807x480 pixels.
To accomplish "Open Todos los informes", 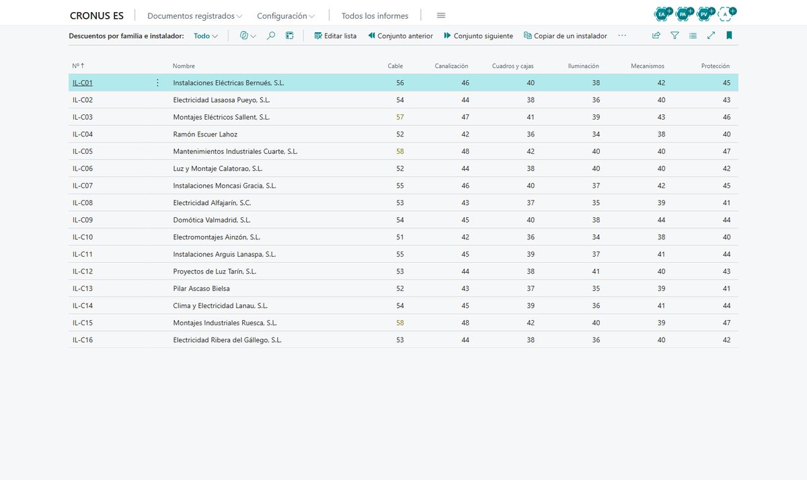I will click(x=375, y=15).
